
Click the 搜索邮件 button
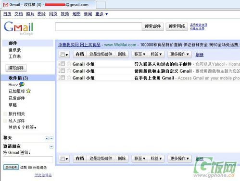[153, 26]
